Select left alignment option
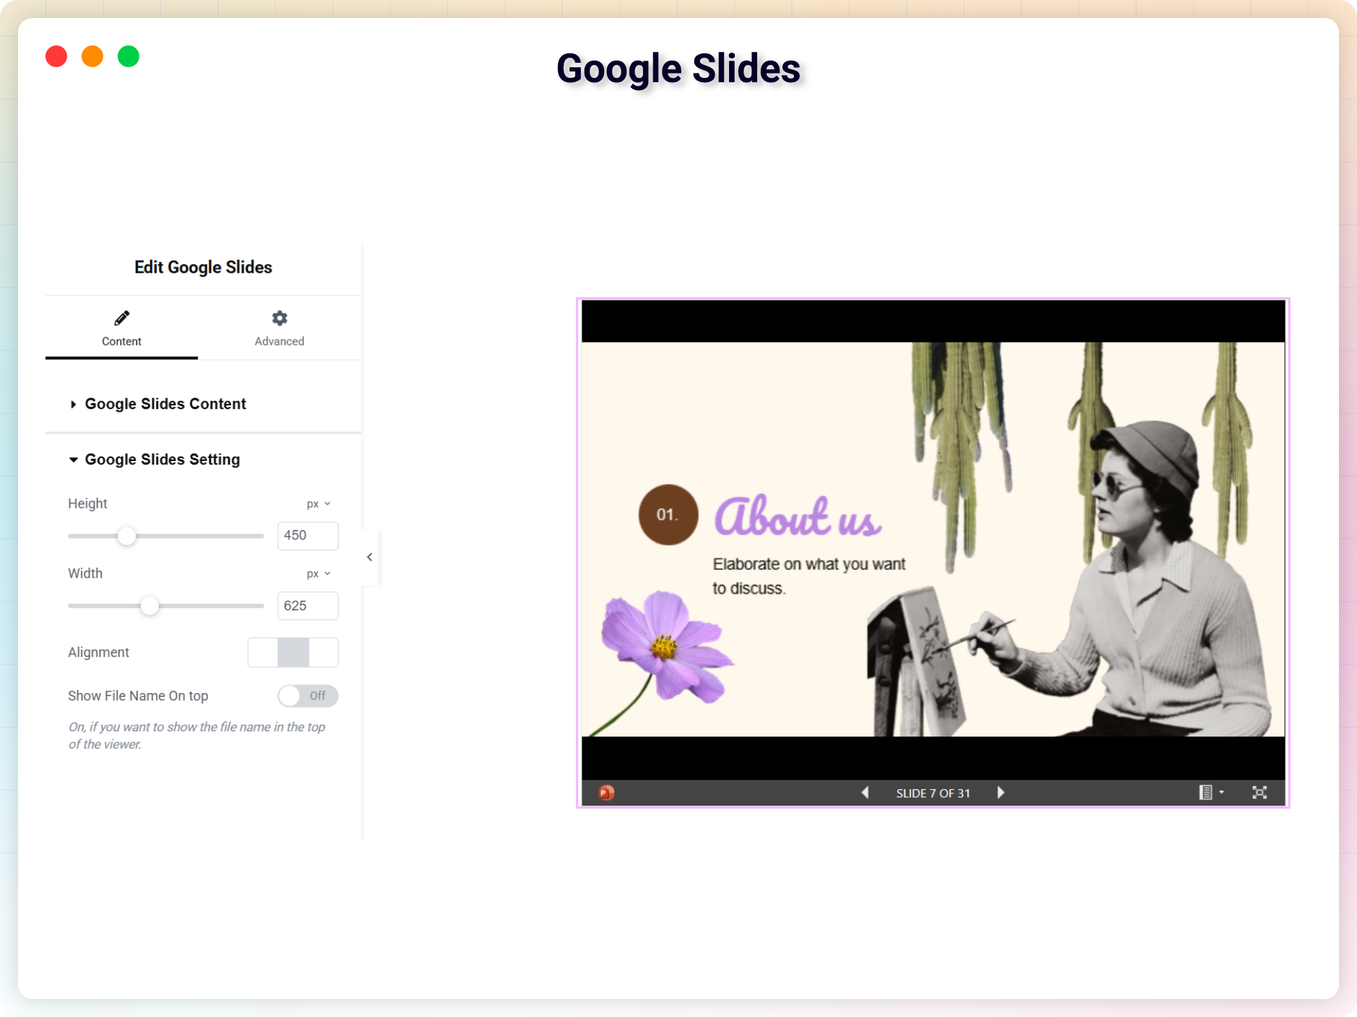This screenshot has width=1357, height=1017. coord(263,653)
